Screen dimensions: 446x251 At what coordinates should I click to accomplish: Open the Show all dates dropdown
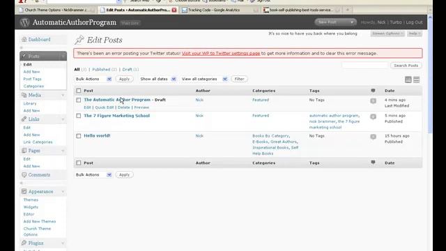coord(158,79)
